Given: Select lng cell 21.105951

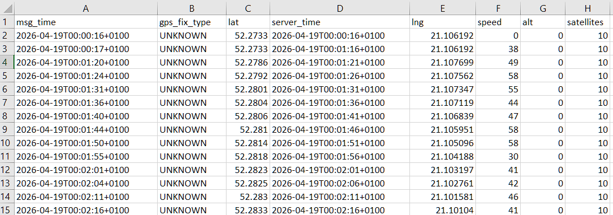Looking at the screenshot, I should [x=442, y=129].
